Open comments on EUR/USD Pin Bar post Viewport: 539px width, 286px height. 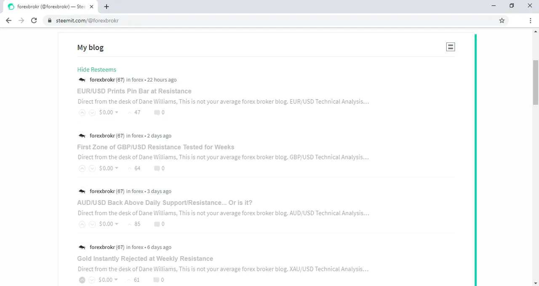pyautogui.click(x=159, y=112)
